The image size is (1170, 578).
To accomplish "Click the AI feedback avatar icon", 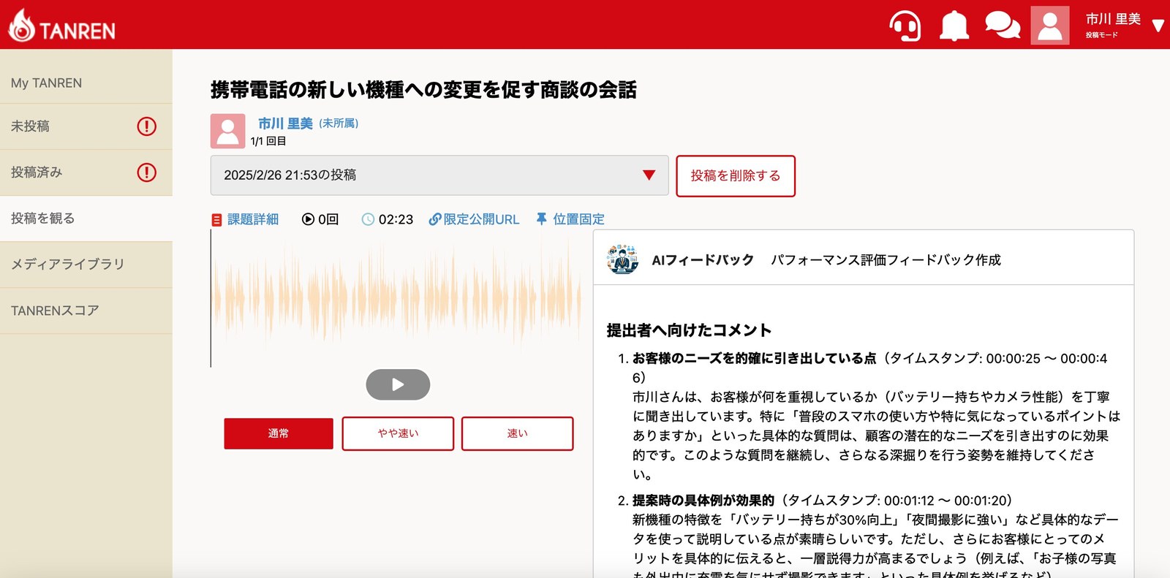I will (x=623, y=259).
